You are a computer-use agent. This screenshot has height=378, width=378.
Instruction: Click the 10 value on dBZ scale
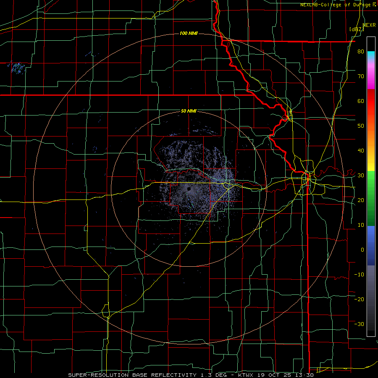pyautogui.click(x=361, y=225)
